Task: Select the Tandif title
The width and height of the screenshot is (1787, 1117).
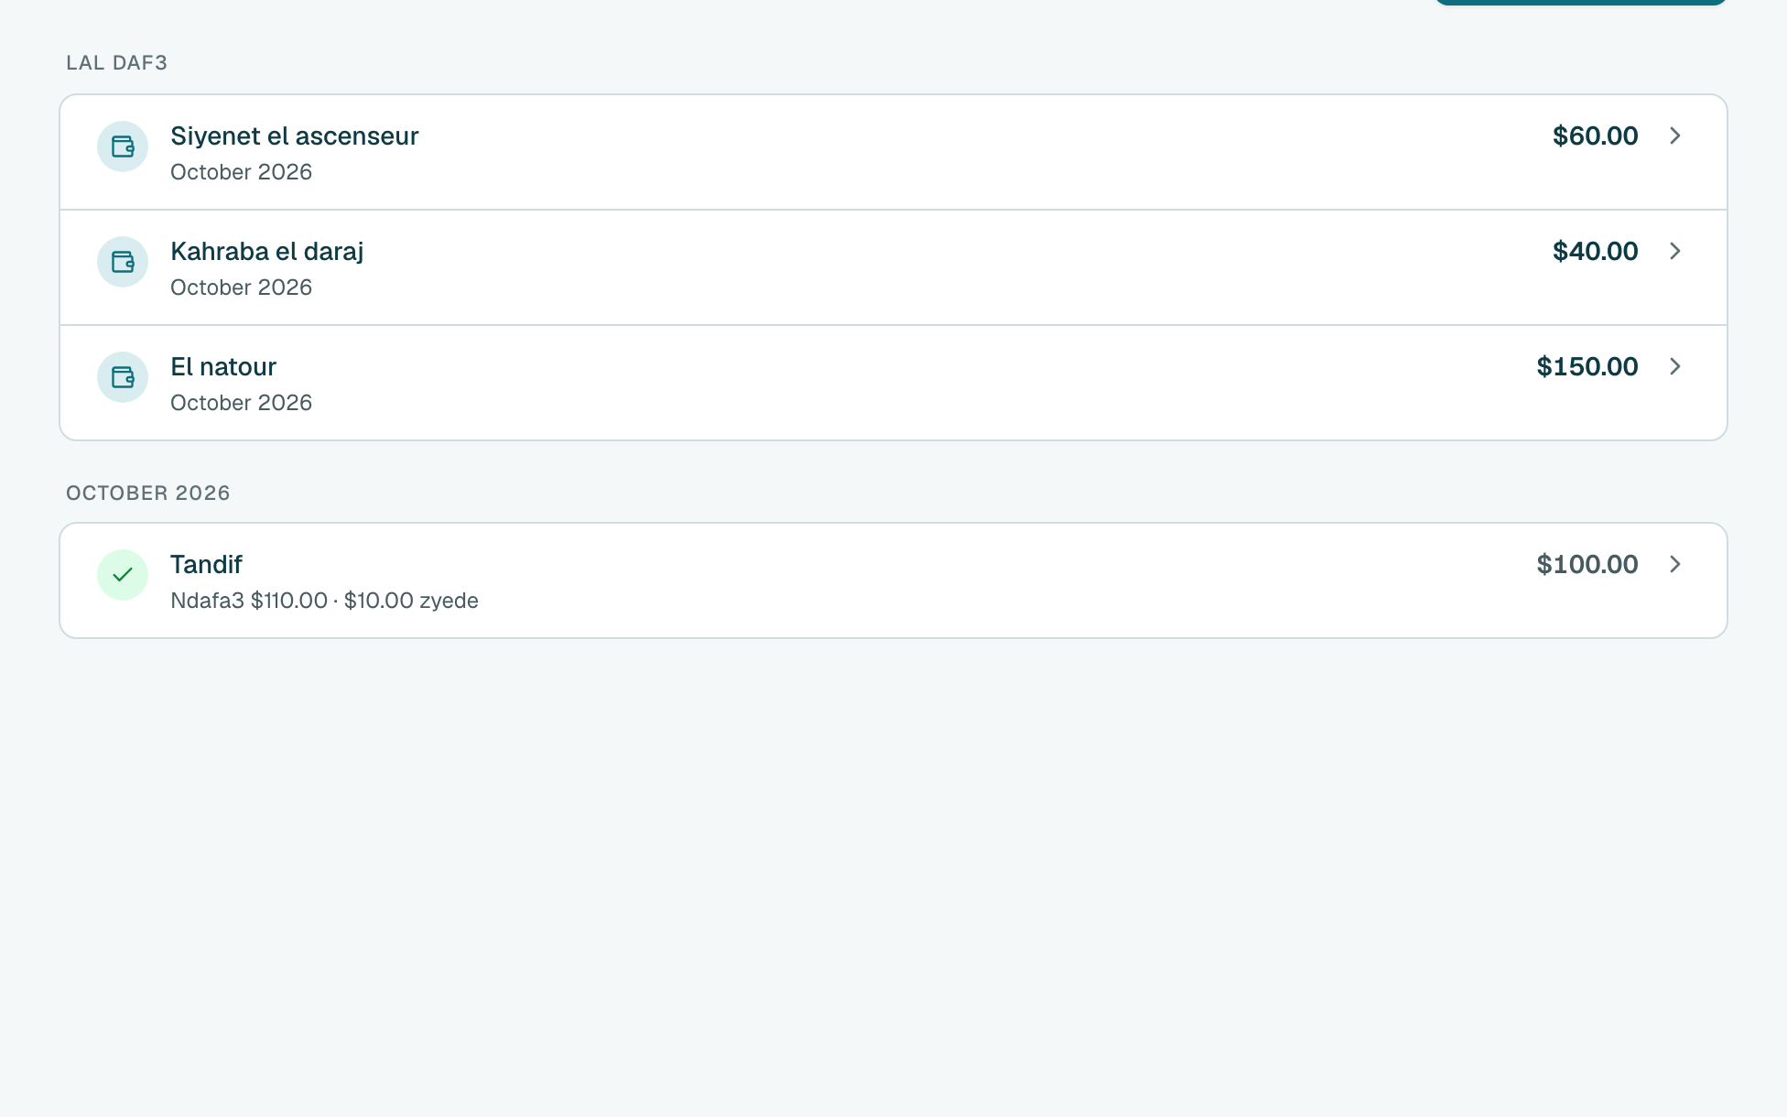Action: point(206,564)
